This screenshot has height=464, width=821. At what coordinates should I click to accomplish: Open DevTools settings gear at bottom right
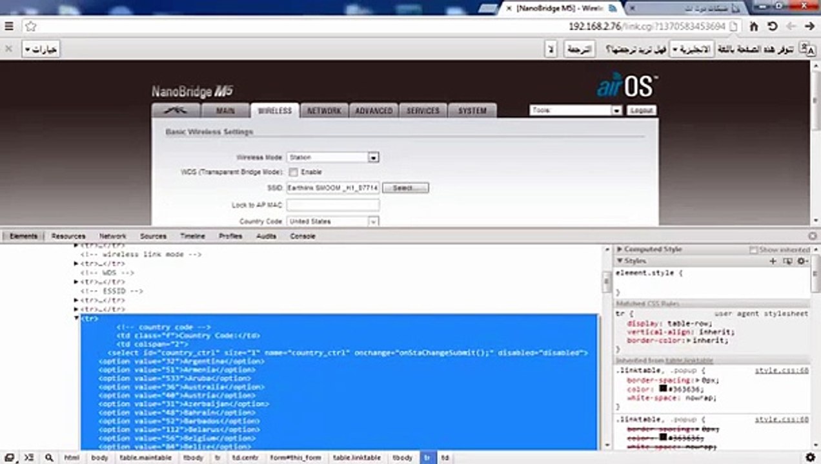(810, 458)
